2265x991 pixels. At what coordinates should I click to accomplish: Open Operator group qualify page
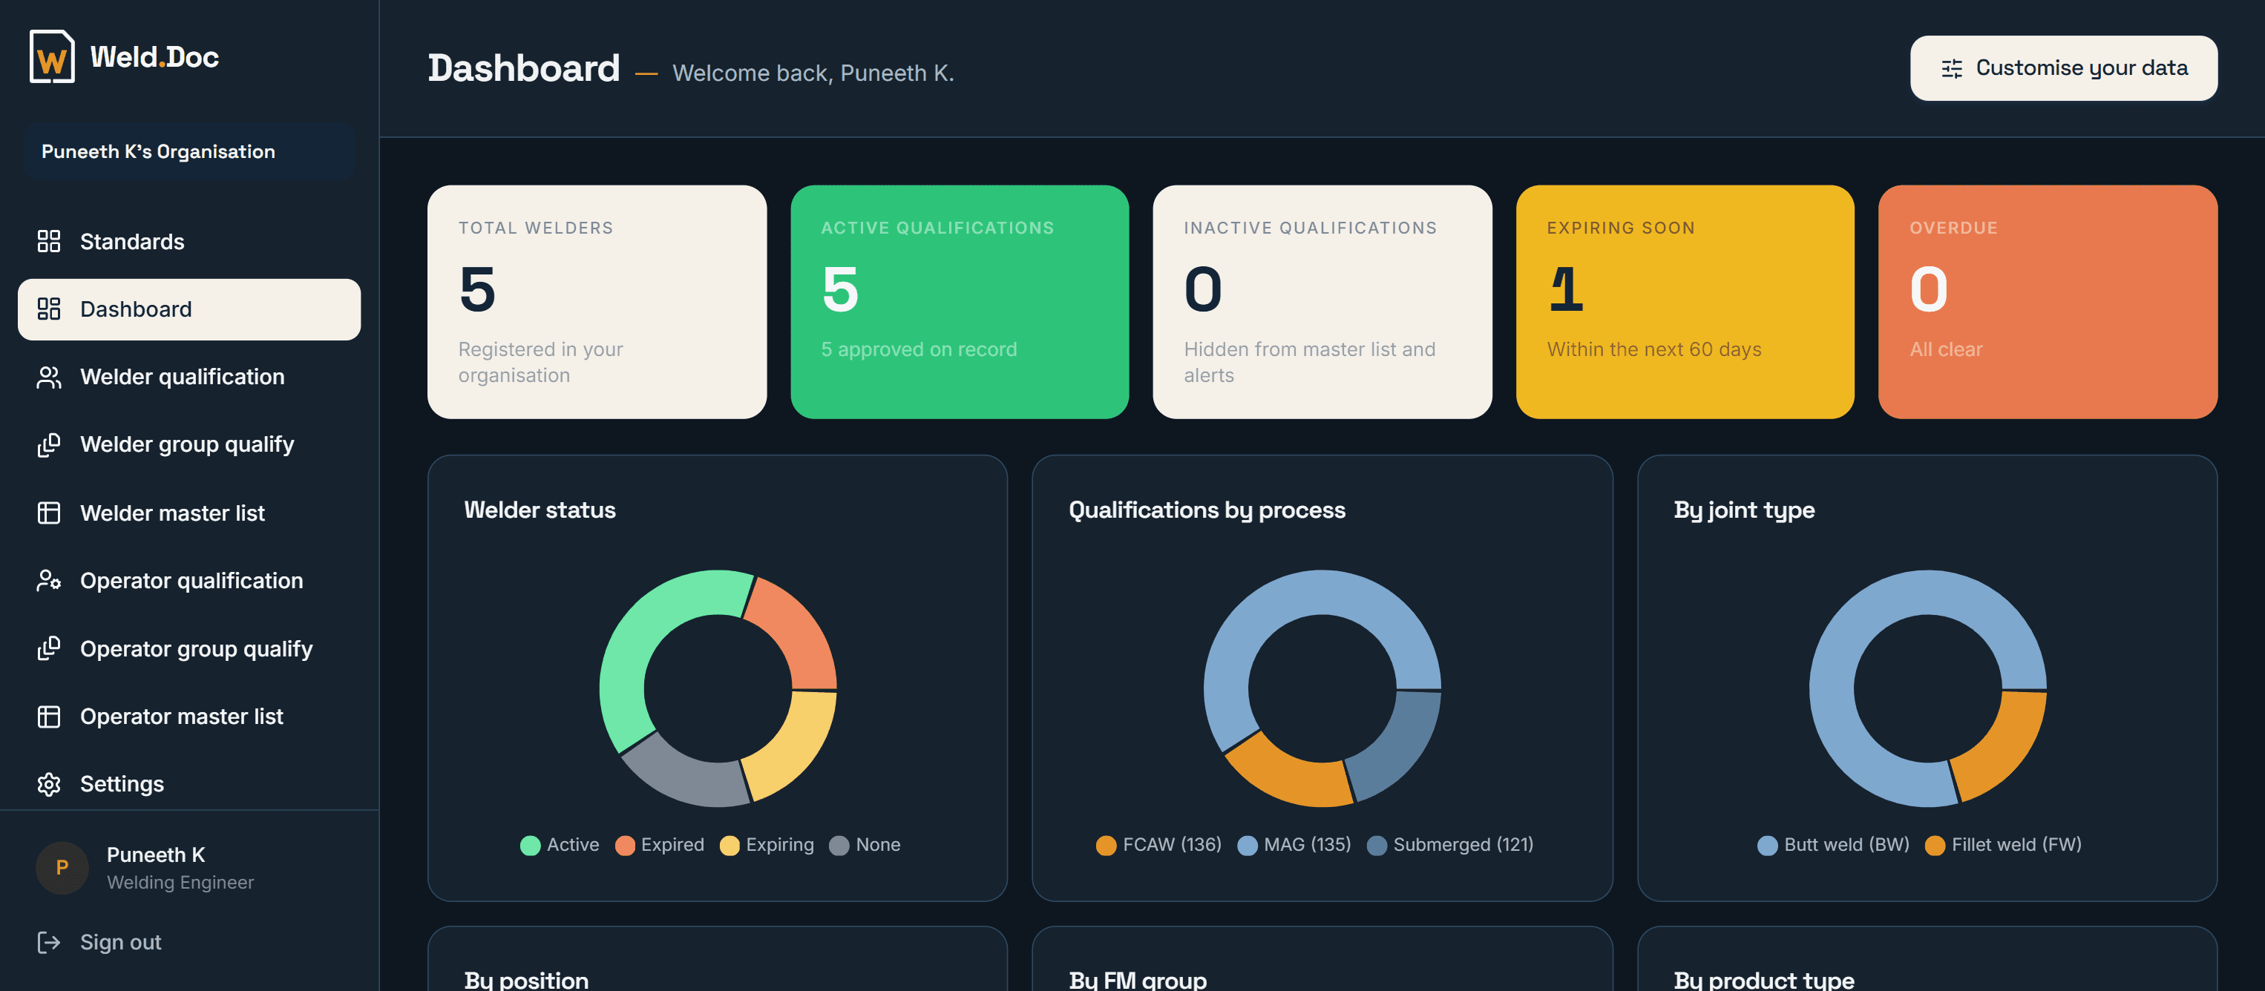189,648
